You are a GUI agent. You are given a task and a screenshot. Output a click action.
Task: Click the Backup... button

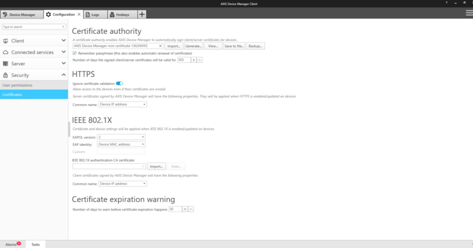click(x=255, y=46)
